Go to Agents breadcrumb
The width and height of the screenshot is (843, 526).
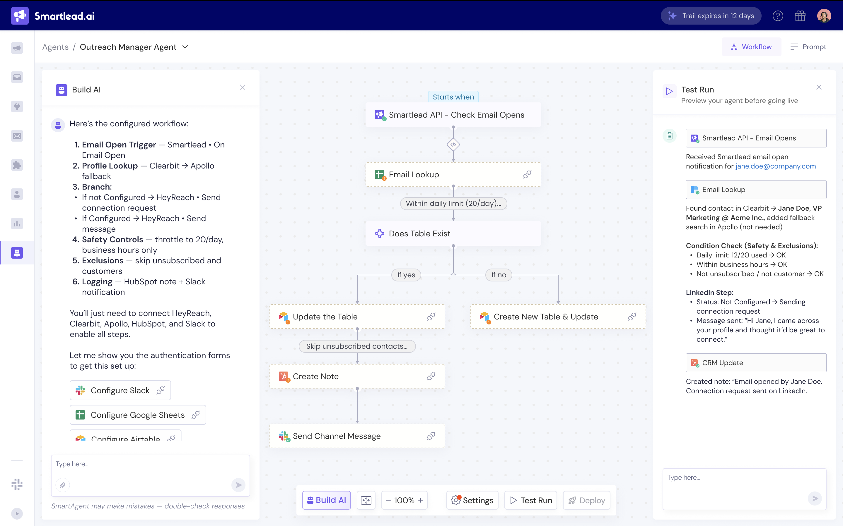[x=55, y=47]
